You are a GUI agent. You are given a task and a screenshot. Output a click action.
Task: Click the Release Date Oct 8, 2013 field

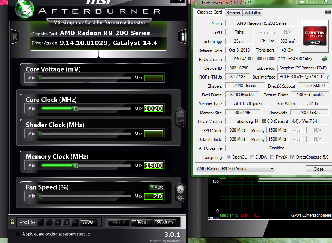click(239, 50)
